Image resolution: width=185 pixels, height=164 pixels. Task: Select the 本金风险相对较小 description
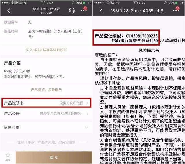click(x=34, y=77)
